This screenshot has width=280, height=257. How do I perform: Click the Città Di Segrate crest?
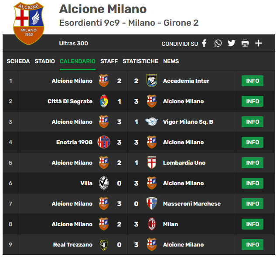104,101
